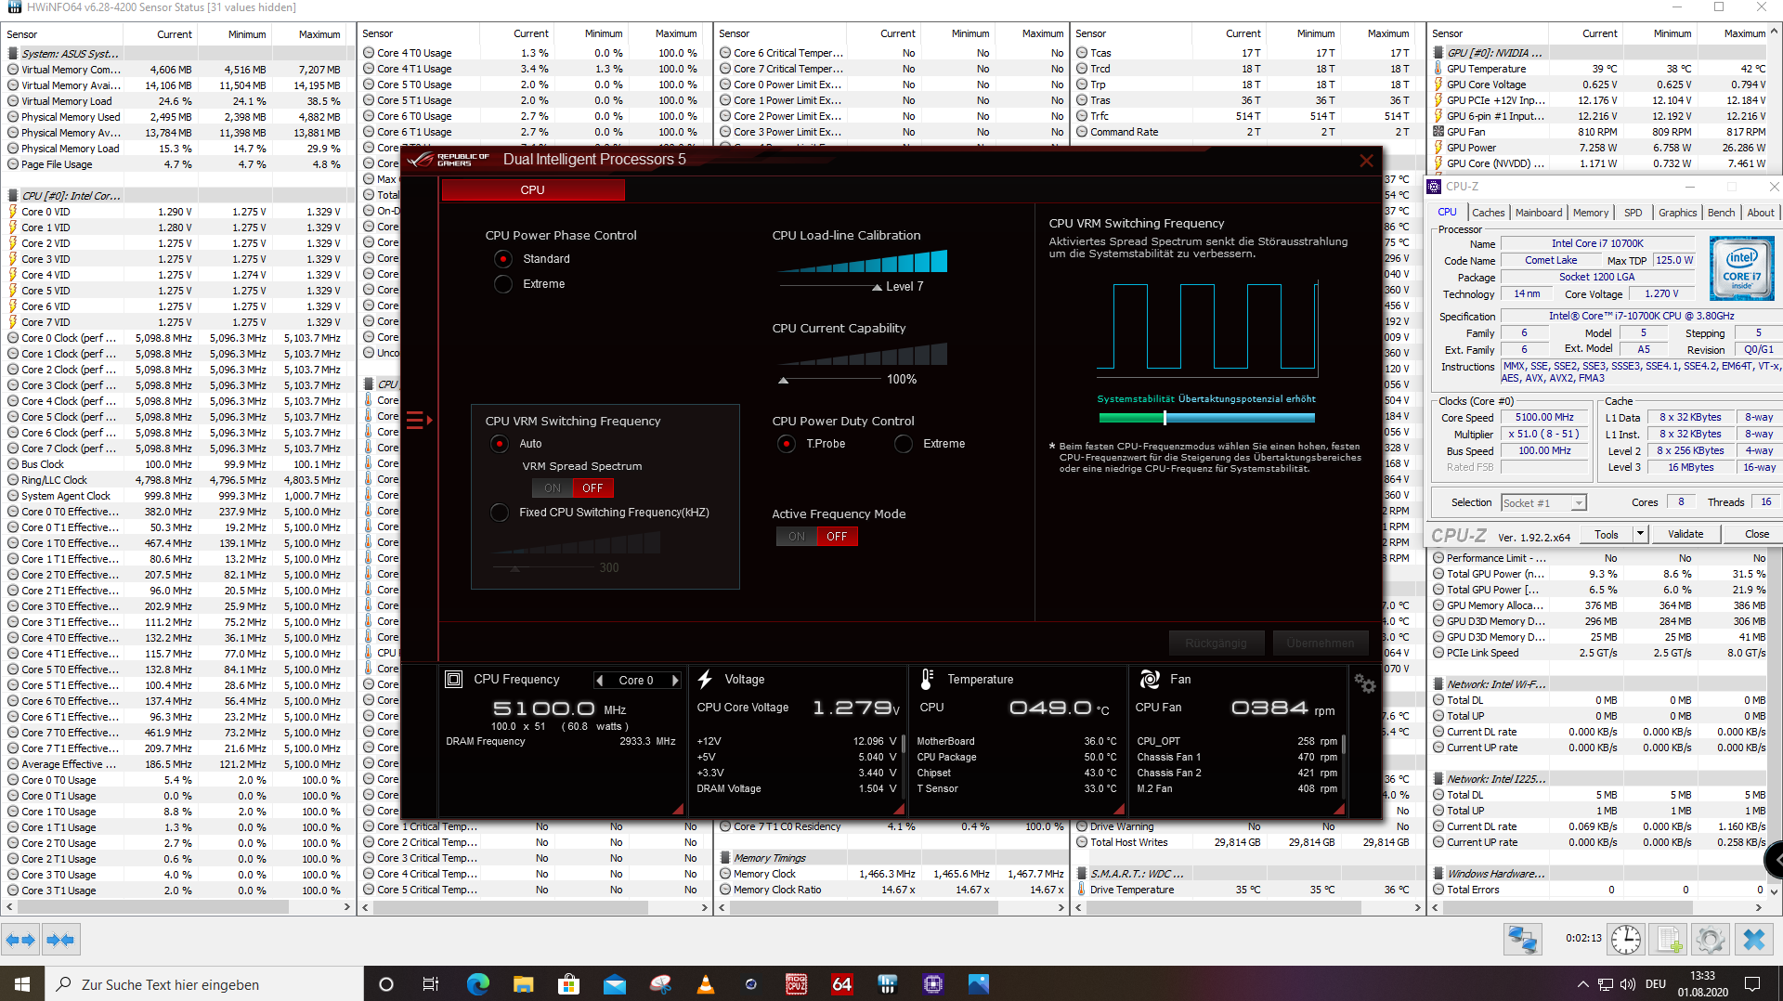Open the CPU-Z Tools dropdown arrow

pos(1640,534)
